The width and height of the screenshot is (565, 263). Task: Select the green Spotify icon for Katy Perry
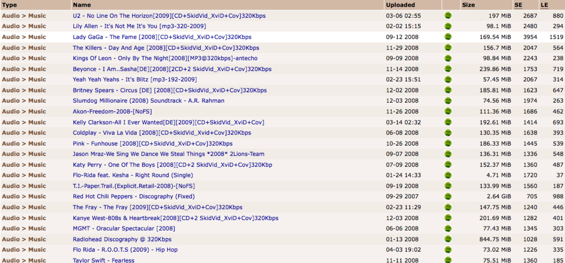(448, 165)
